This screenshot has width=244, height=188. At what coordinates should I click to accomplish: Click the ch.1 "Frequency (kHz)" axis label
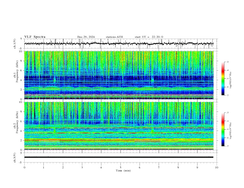click(x=17, y=71)
